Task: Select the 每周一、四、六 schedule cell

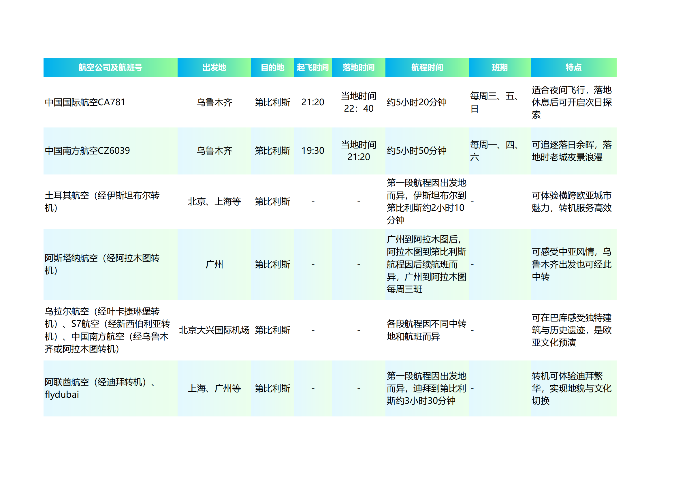Action: (x=495, y=151)
